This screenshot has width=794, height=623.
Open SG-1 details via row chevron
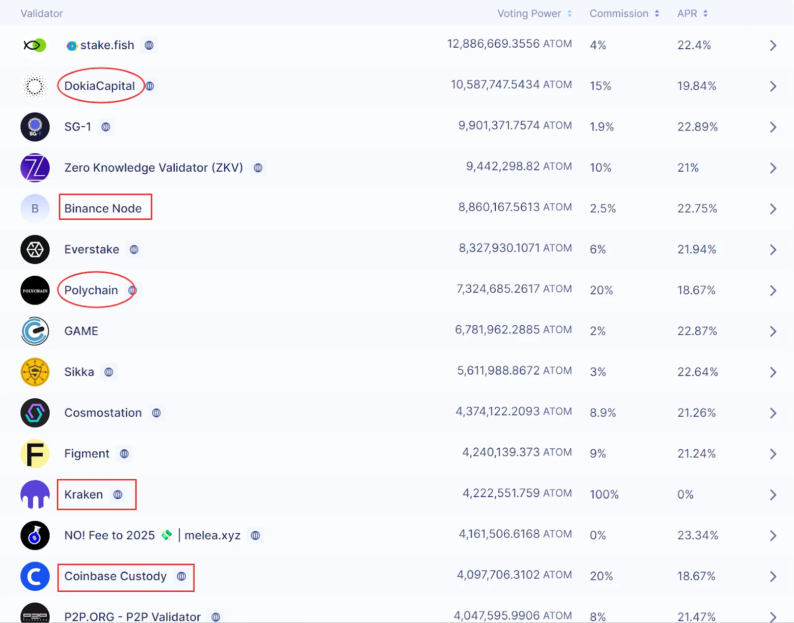pyautogui.click(x=773, y=127)
